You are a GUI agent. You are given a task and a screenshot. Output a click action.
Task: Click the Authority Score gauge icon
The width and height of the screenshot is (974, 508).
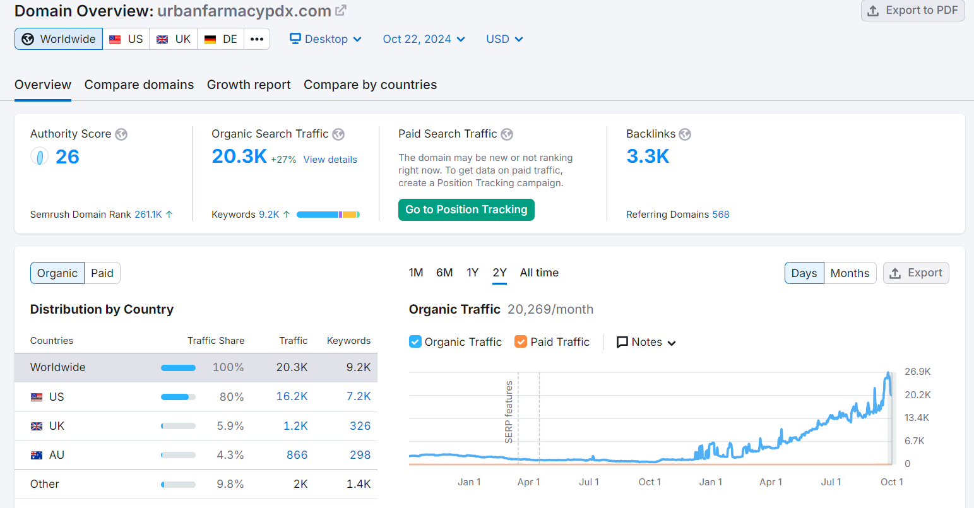tap(39, 157)
